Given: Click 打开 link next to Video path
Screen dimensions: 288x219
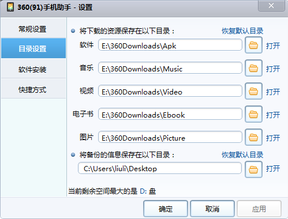Looking at the screenshot, I should point(273,92).
